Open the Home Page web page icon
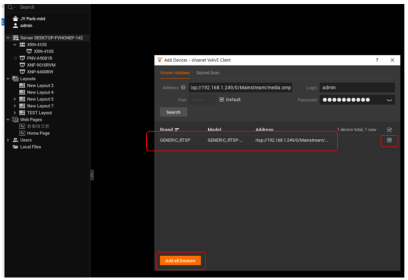The height and width of the screenshot is (280, 408). 22,133
